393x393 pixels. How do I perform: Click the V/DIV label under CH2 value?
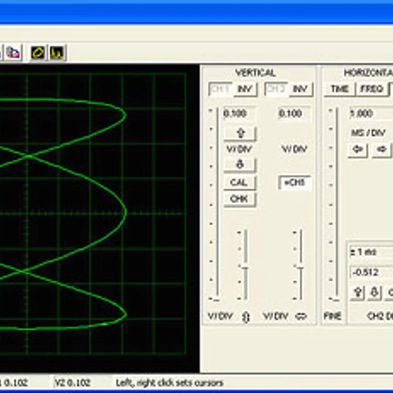click(294, 149)
